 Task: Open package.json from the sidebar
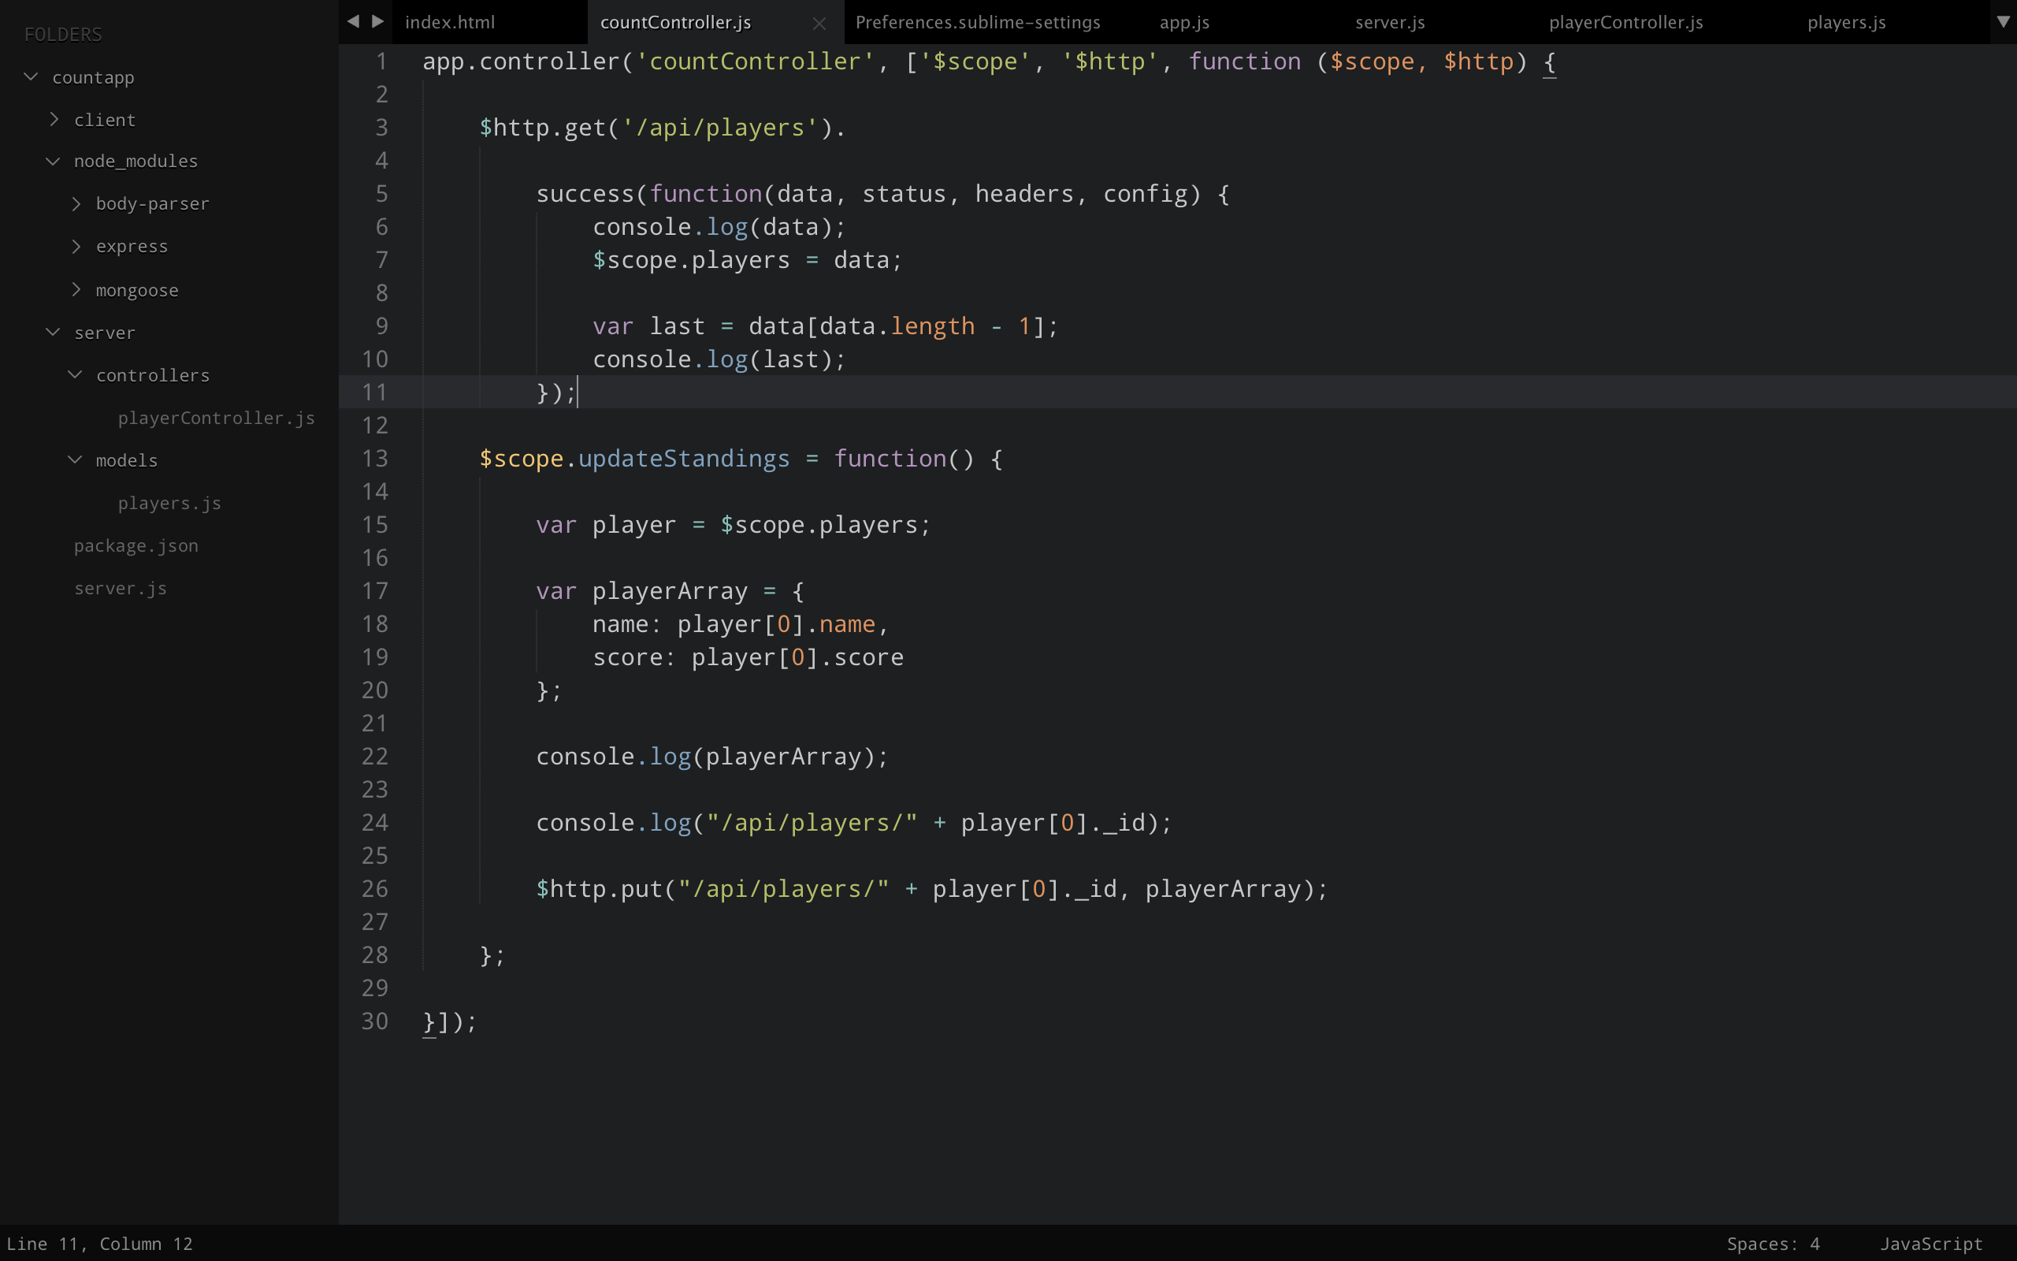(136, 545)
